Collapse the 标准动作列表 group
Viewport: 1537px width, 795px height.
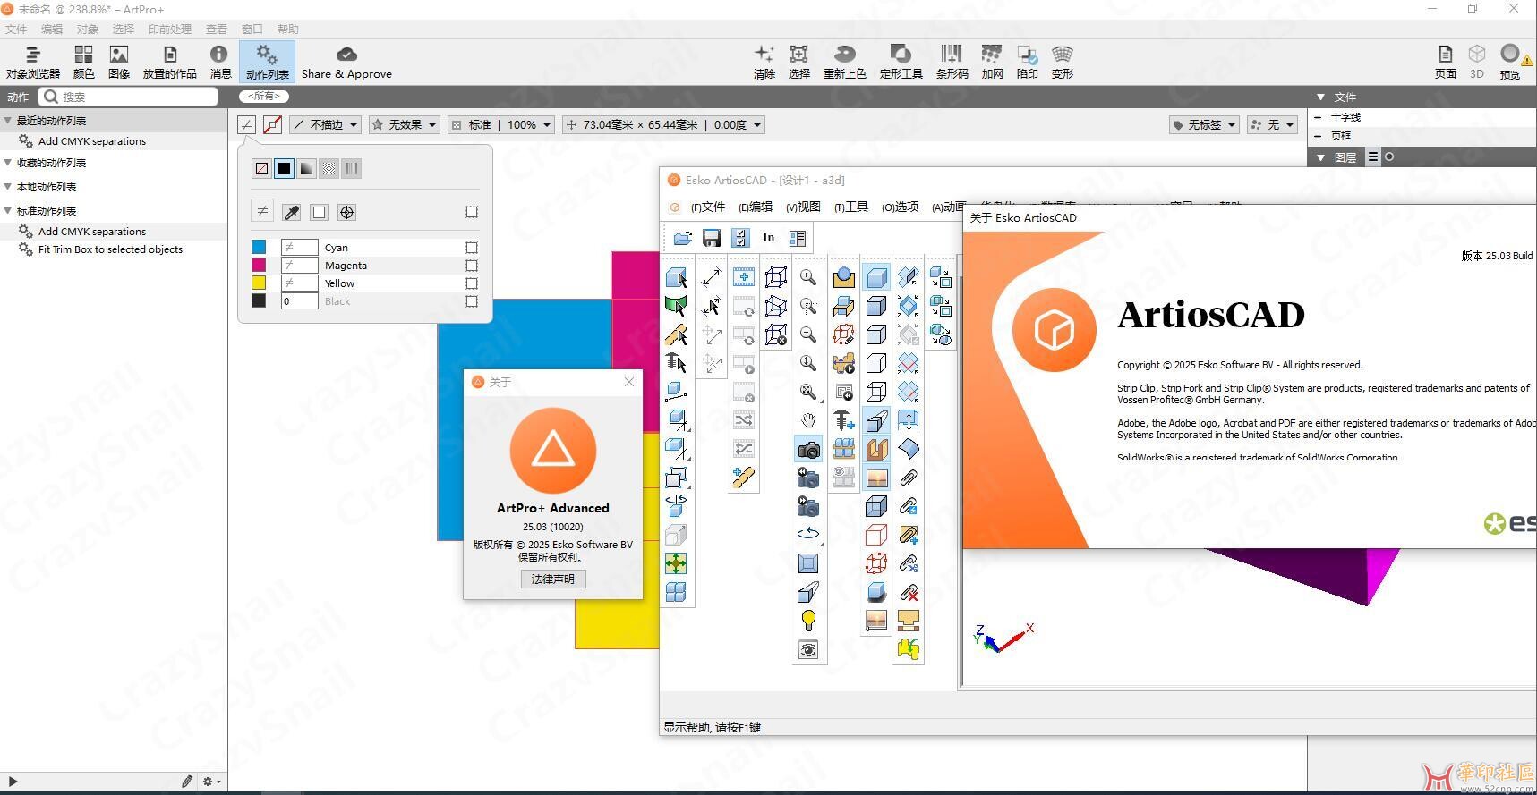tap(8, 211)
